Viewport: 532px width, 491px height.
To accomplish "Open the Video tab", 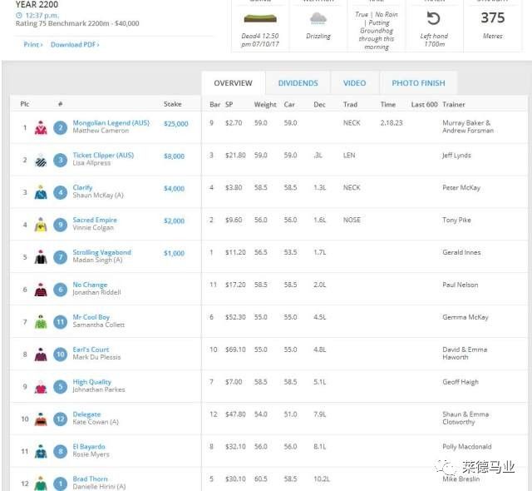I will 354,83.
